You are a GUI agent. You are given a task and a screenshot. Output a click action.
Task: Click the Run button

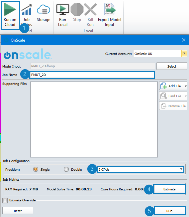click(169, 211)
